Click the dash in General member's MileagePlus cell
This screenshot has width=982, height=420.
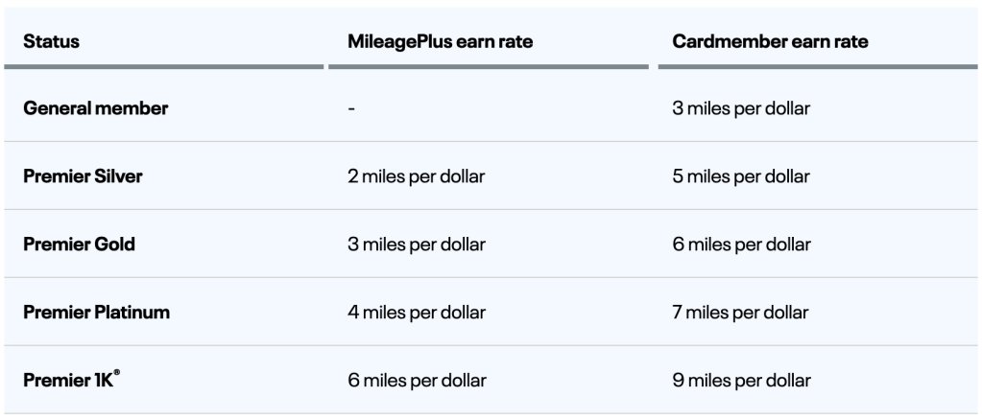coord(351,108)
